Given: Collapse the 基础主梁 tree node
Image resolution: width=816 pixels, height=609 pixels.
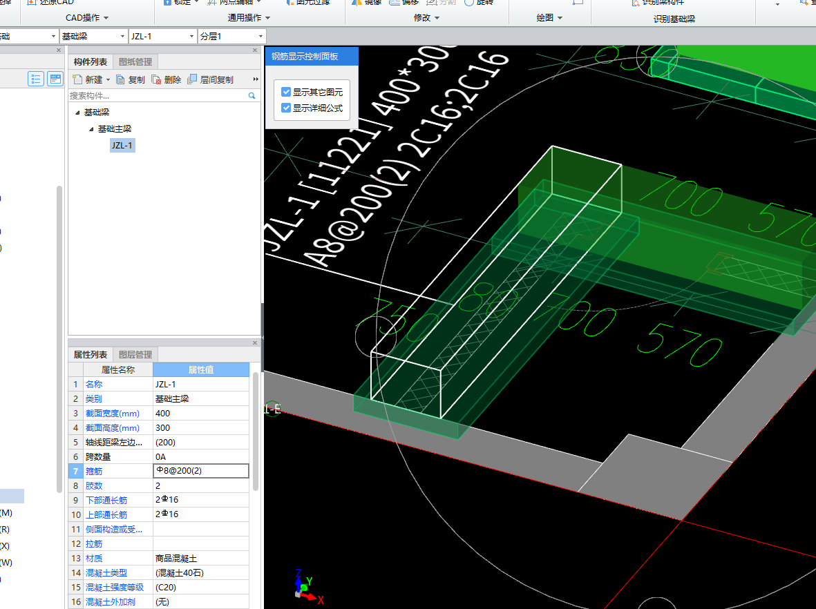Looking at the screenshot, I should 91,129.
